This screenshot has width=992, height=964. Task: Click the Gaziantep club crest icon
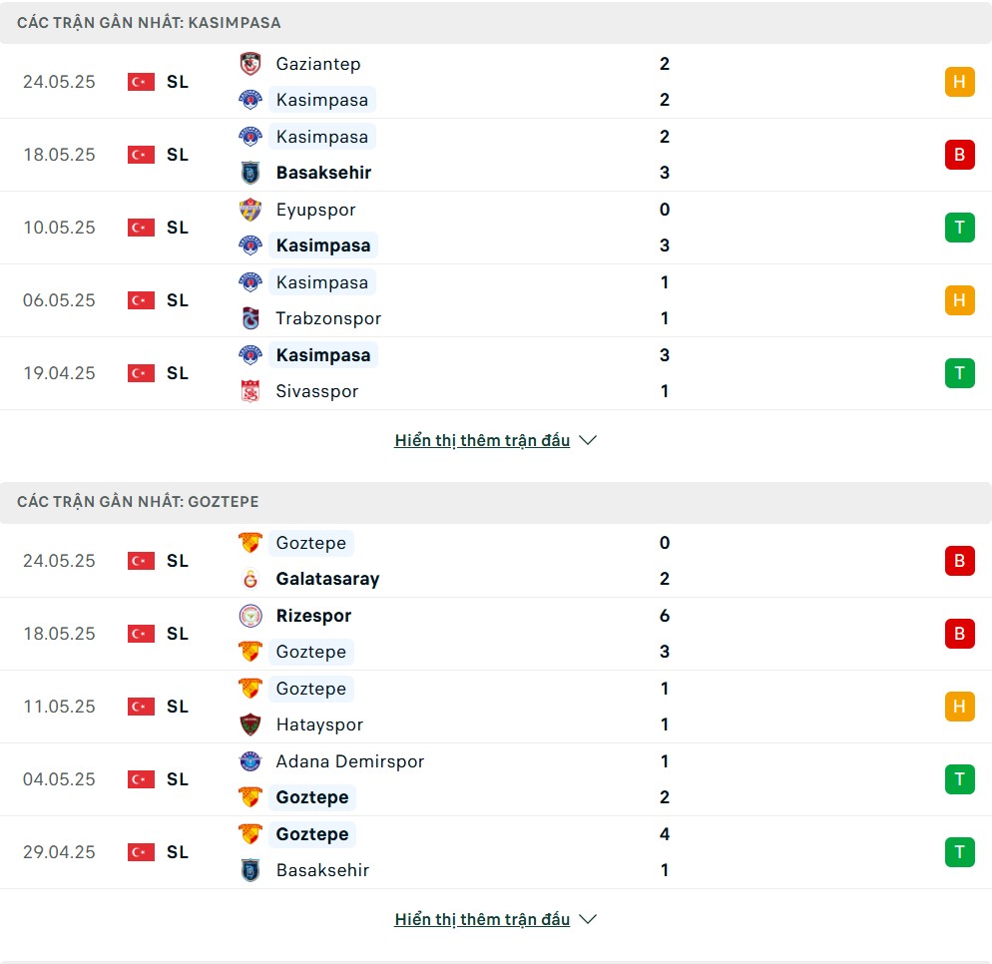tap(250, 64)
